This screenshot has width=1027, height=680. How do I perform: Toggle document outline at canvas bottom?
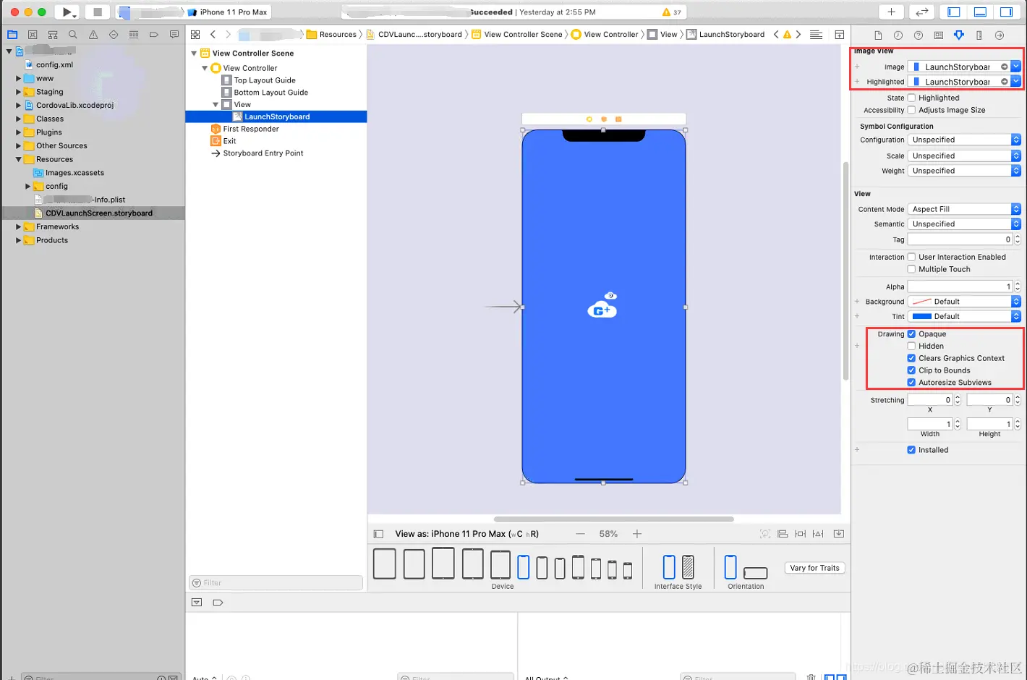click(378, 534)
